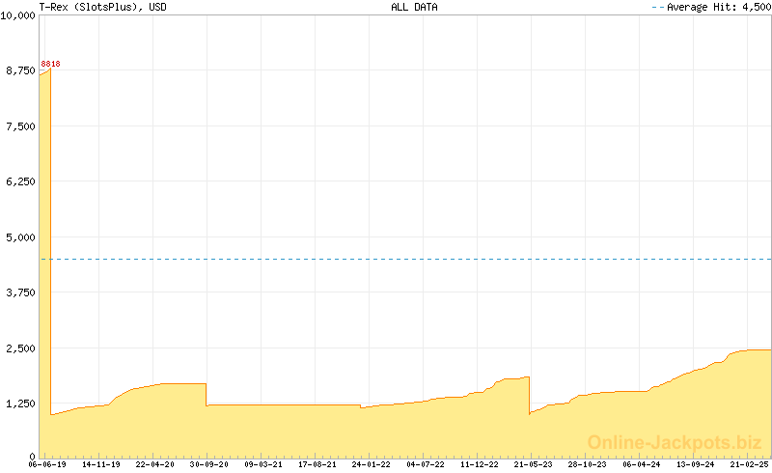Click the 24-01-22 x-axis date
The image size is (772, 473).
coord(371,464)
